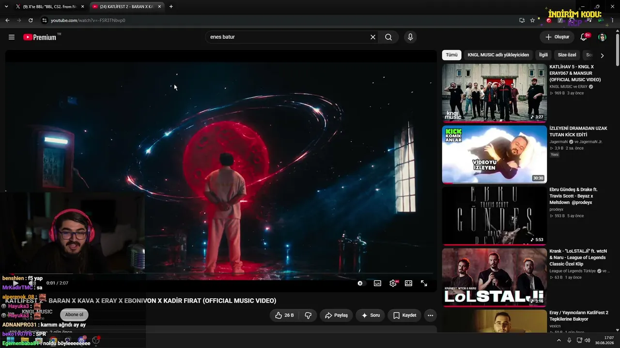The height and width of the screenshot is (348, 620).
Task: Click the video title KATLİFEST 2 heading
Action: click(140, 301)
